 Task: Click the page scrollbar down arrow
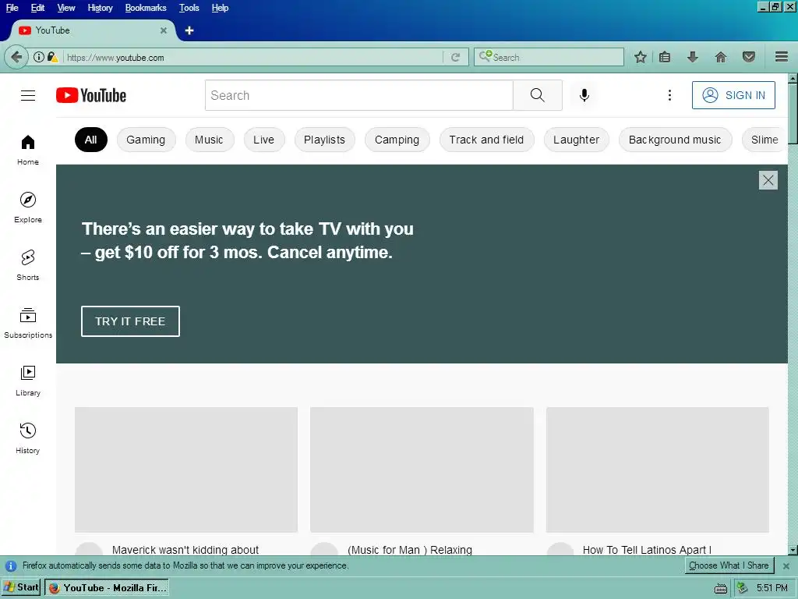coord(793,550)
